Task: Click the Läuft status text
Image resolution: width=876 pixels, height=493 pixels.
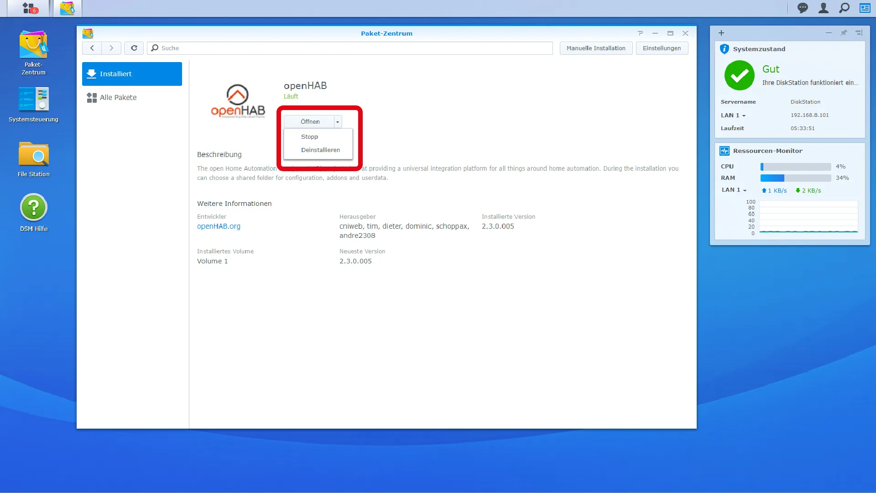Action: [x=291, y=96]
